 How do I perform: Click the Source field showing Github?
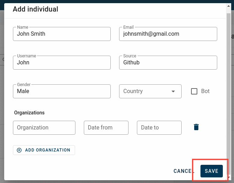168,63
